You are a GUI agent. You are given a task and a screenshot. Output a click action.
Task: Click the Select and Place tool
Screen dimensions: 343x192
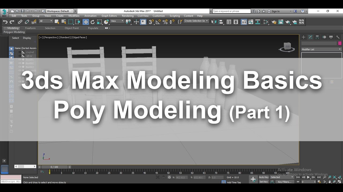pos(106,22)
